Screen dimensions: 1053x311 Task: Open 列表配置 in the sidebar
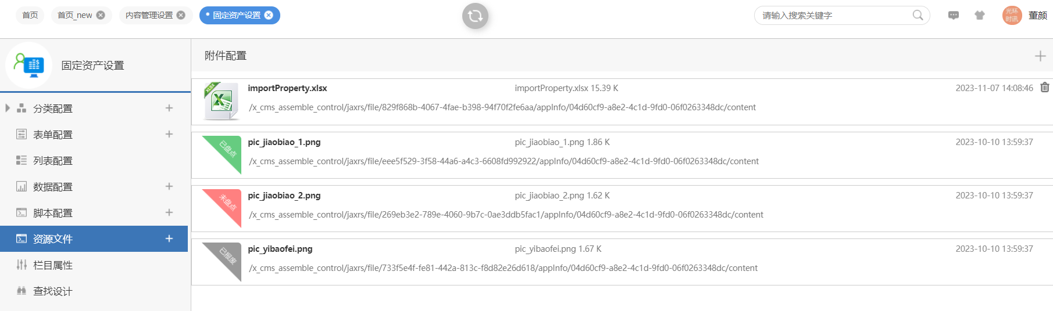53,161
